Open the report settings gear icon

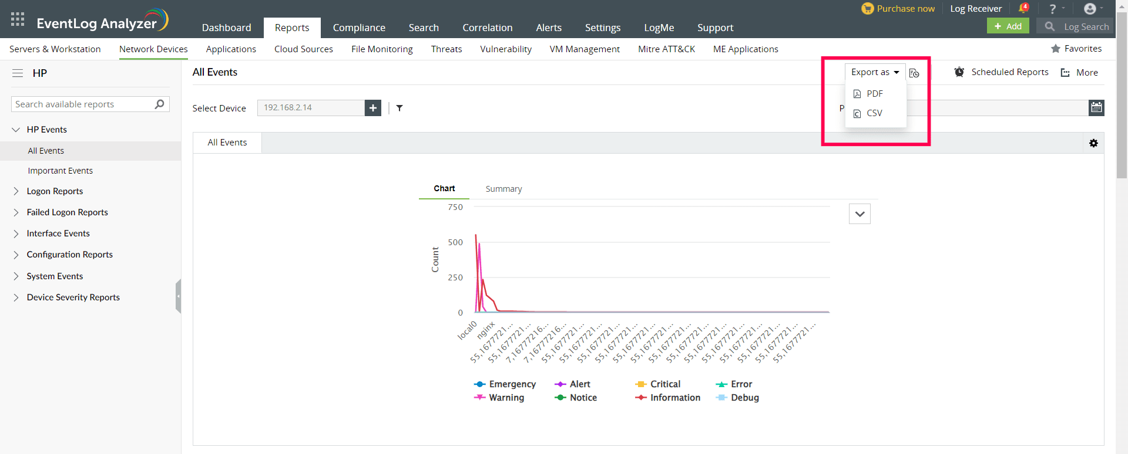(1093, 143)
